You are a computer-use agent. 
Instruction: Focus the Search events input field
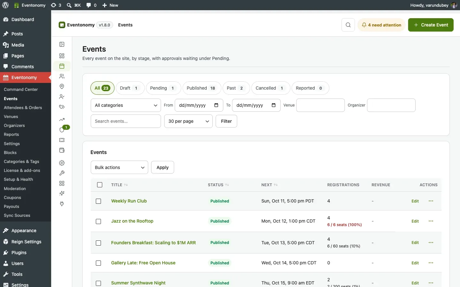126,121
